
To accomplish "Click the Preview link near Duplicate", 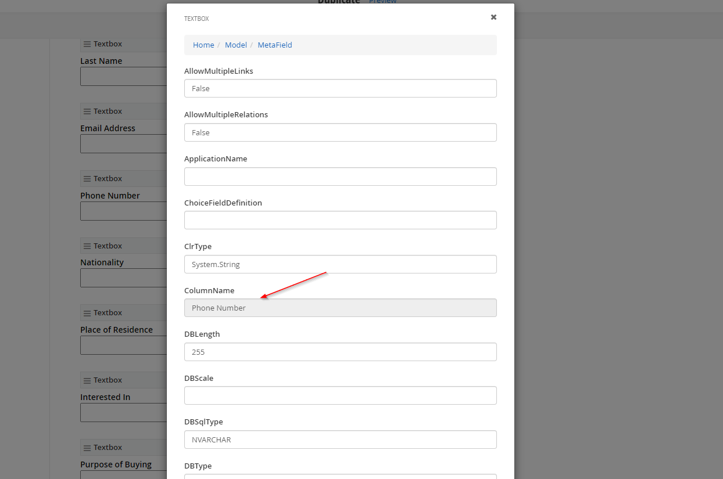I will (383, 2).
